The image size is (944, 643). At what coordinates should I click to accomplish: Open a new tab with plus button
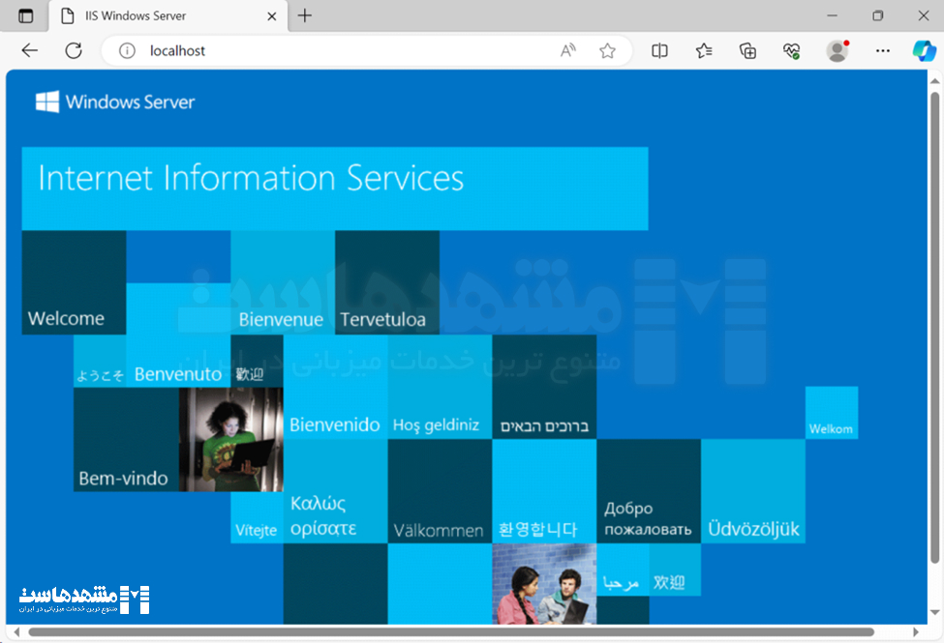(305, 15)
